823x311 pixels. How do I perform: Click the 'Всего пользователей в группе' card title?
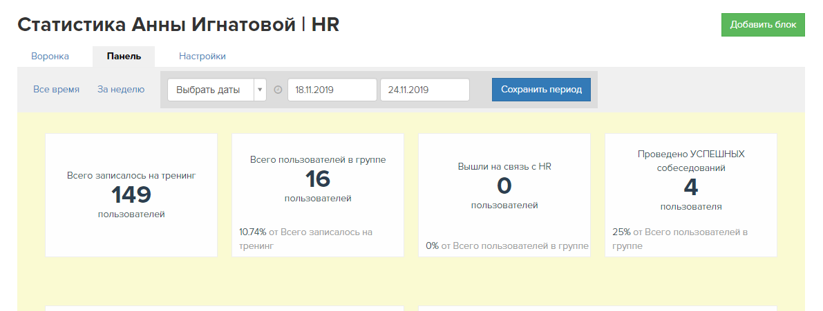click(x=318, y=160)
